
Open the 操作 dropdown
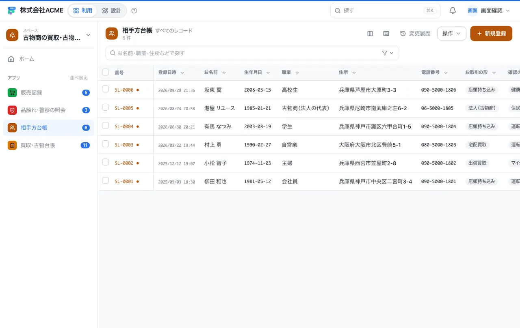point(452,34)
